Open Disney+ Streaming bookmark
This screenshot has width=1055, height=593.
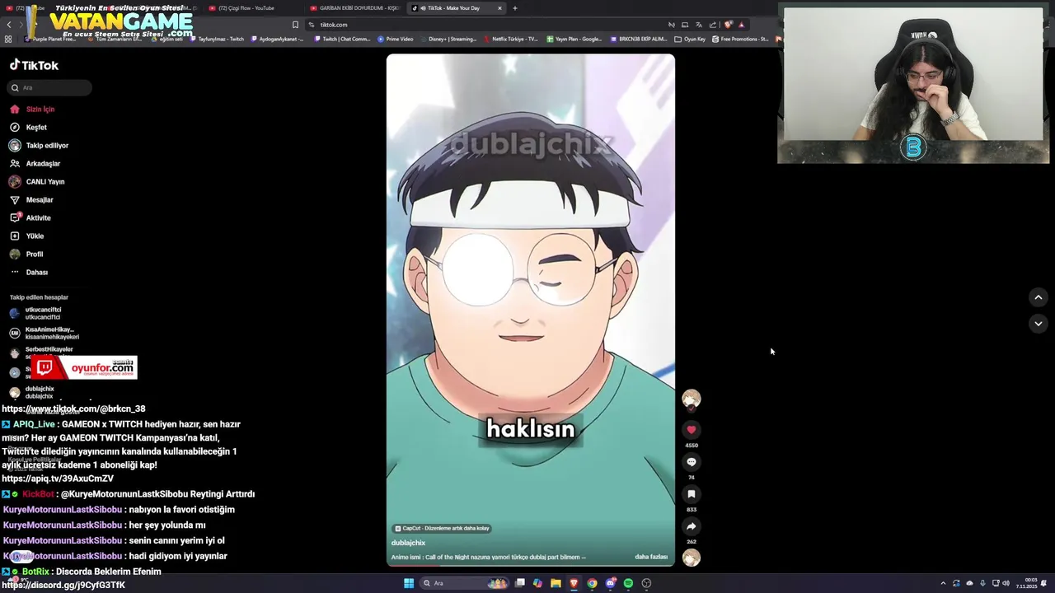click(448, 39)
